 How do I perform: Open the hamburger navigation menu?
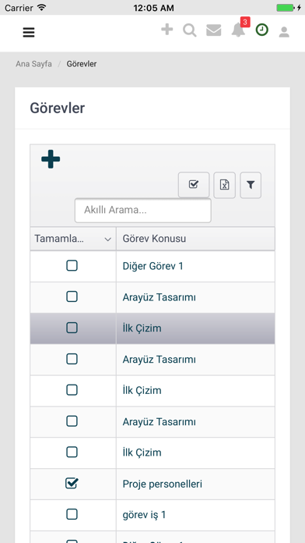pos(29,32)
